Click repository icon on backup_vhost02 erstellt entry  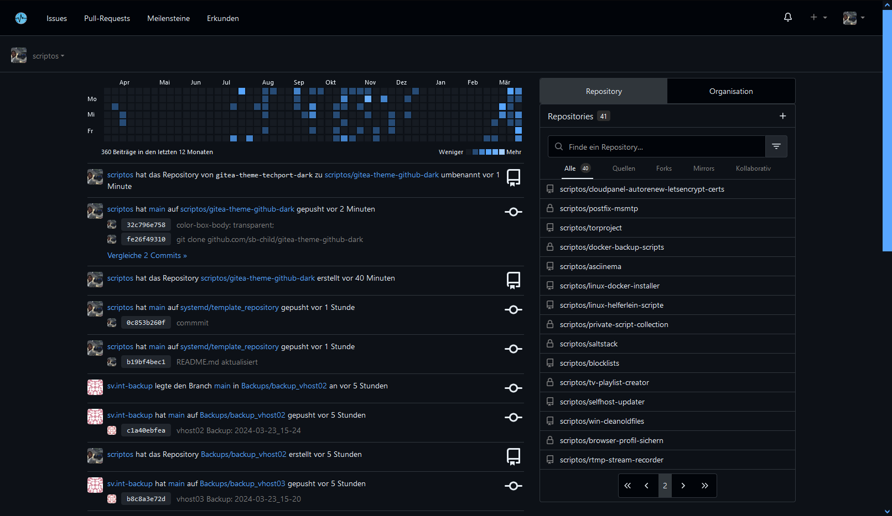pyautogui.click(x=513, y=456)
